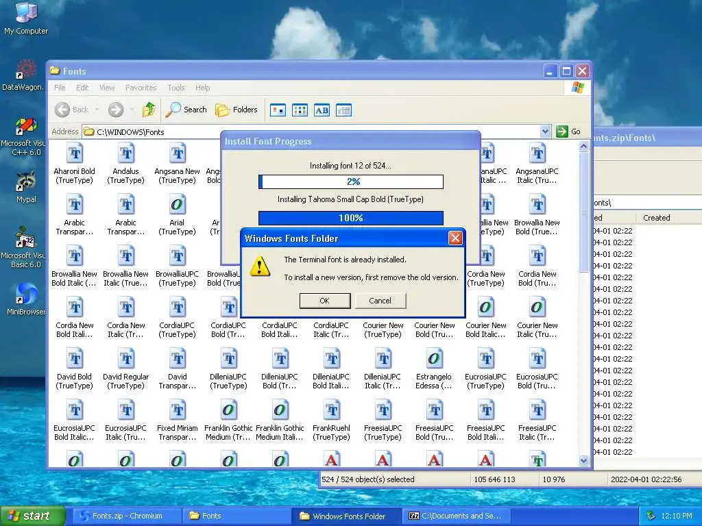Viewport: 702px width, 526px height.
Task: Expand the Address bar dropdown
Action: [545, 131]
